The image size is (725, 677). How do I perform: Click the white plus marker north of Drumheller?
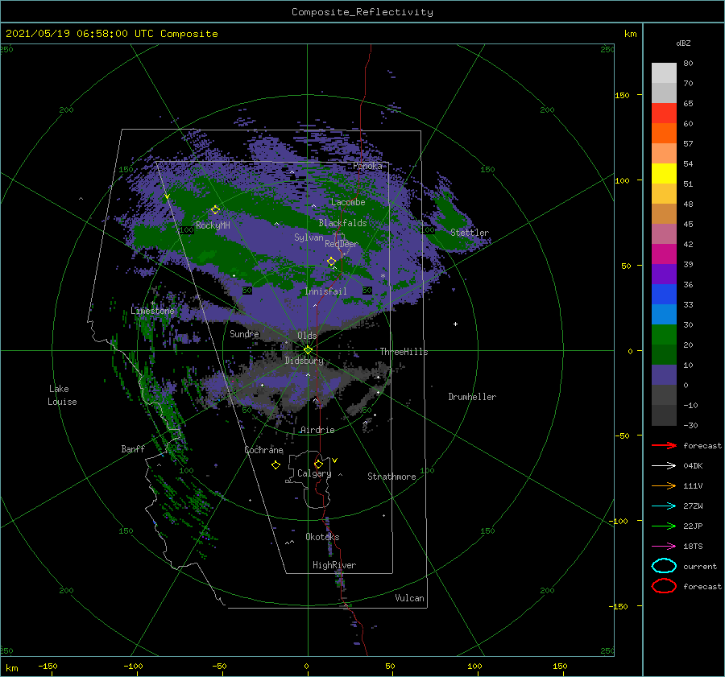455,324
